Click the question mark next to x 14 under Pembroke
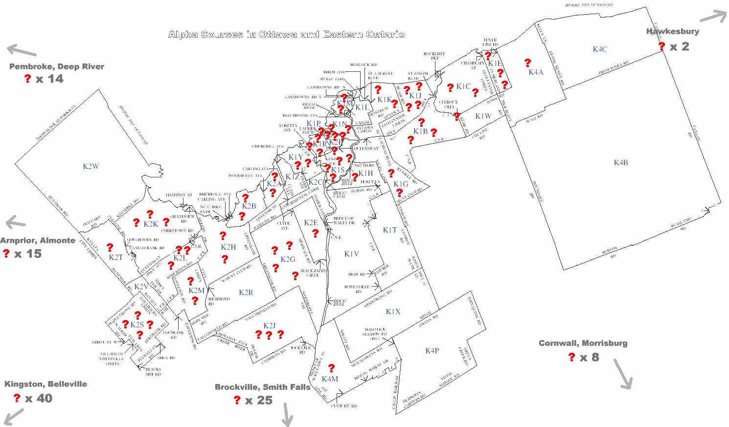This screenshot has height=427, width=729. pos(27,78)
